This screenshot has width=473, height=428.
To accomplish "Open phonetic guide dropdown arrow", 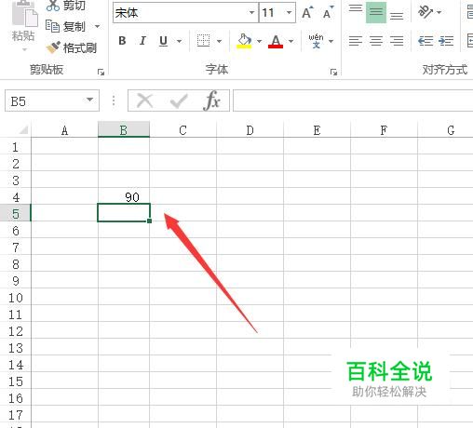I will point(331,41).
